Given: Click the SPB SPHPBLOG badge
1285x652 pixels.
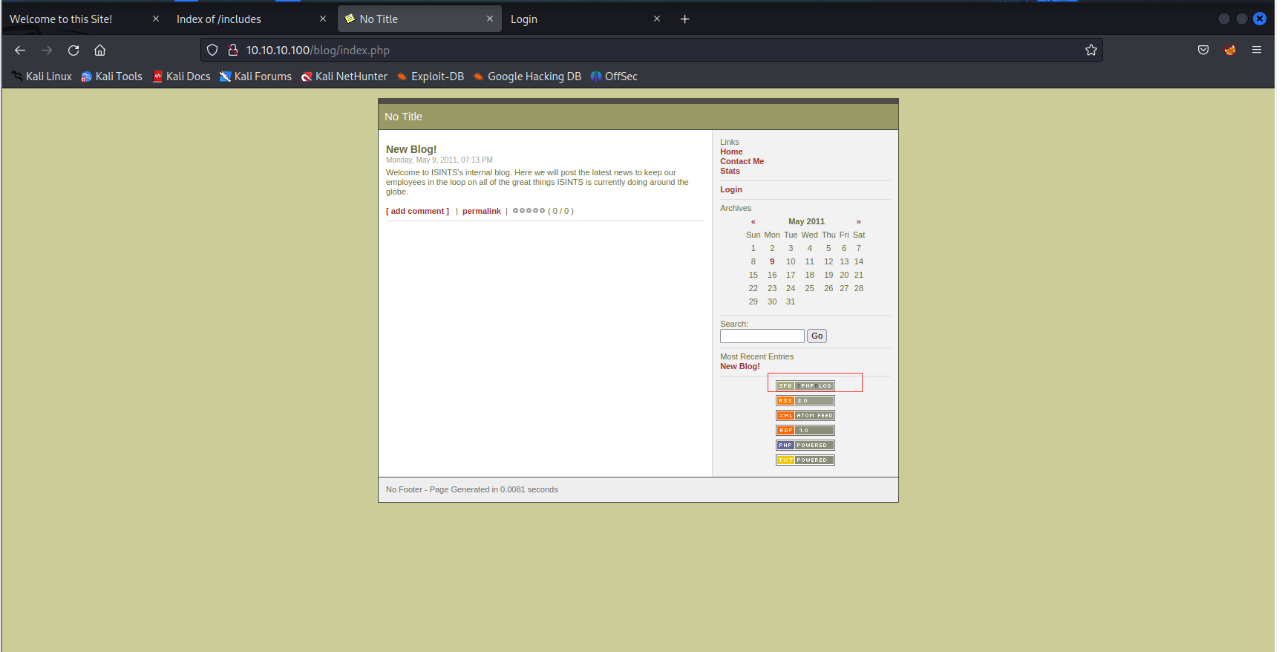Looking at the screenshot, I should point(805,386).
